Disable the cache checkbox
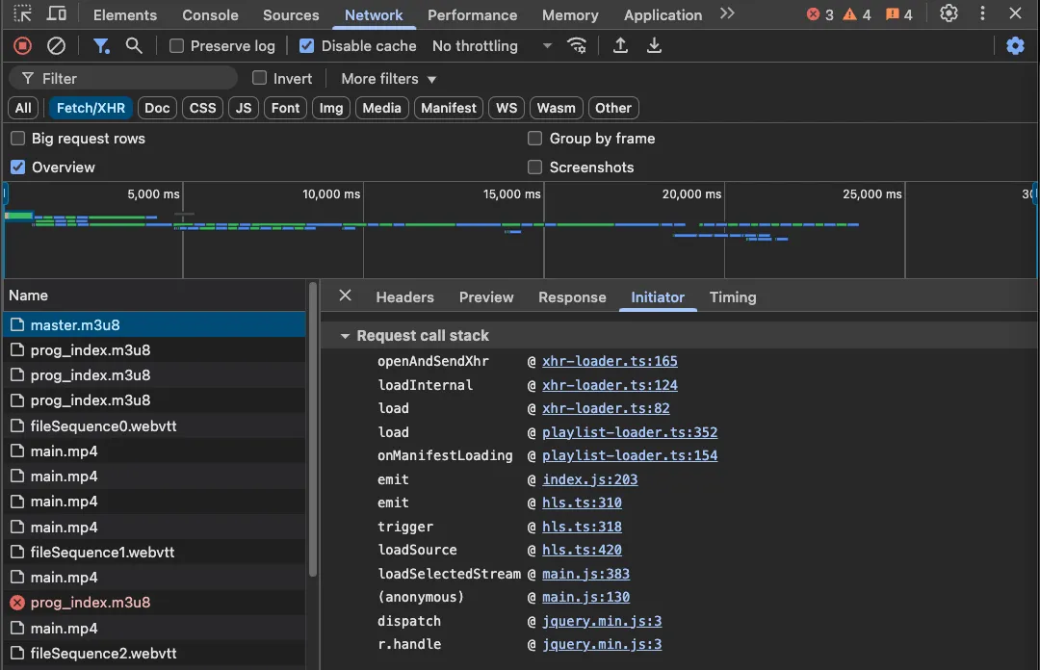This screenshot has height=670, width=1040. tap(306, 45)
